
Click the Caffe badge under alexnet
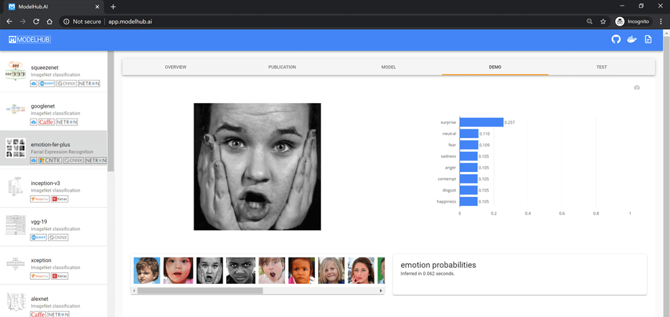pyautogui.click(x=38, y=314)
